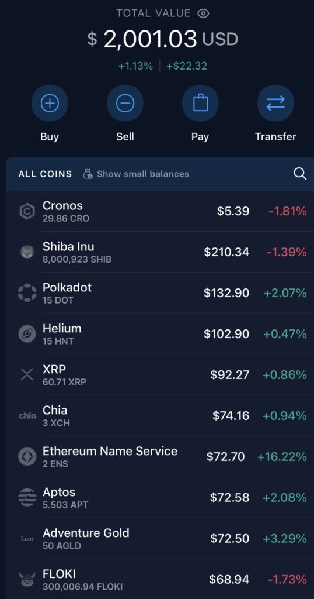Open the Pay shopping bag icon

click(x=200, y=103)
